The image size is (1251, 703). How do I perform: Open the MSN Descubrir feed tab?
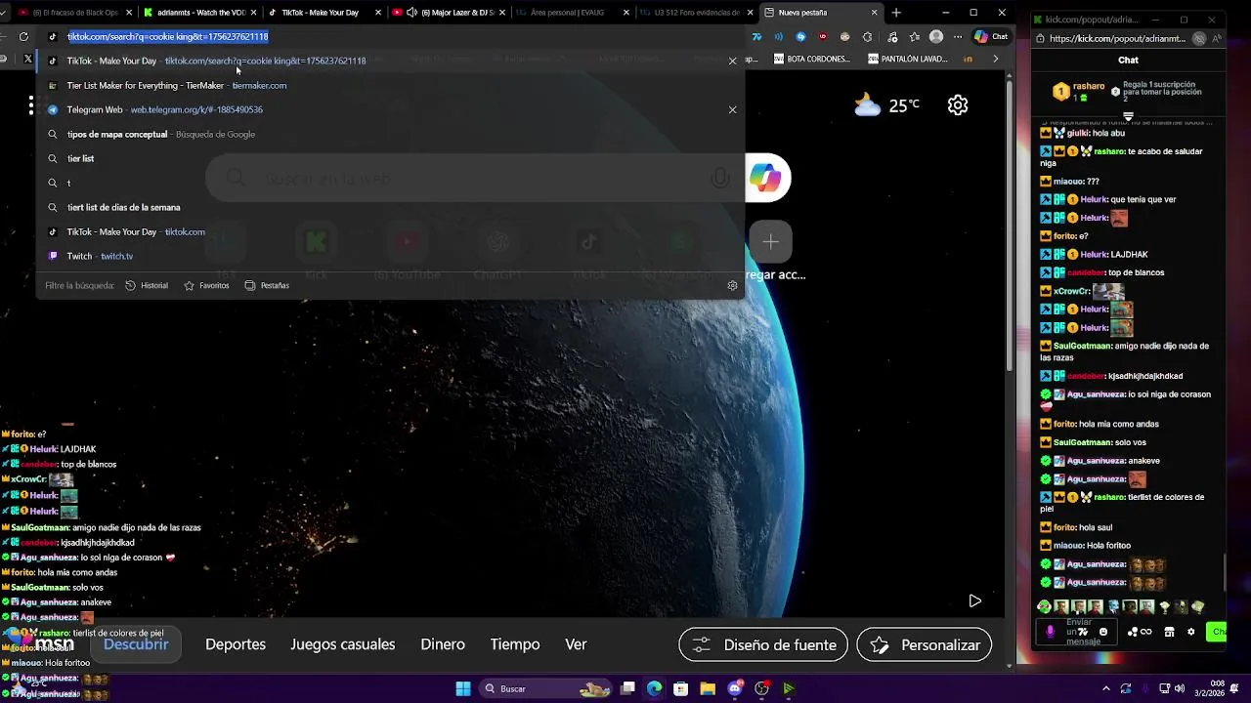(136, 644)
